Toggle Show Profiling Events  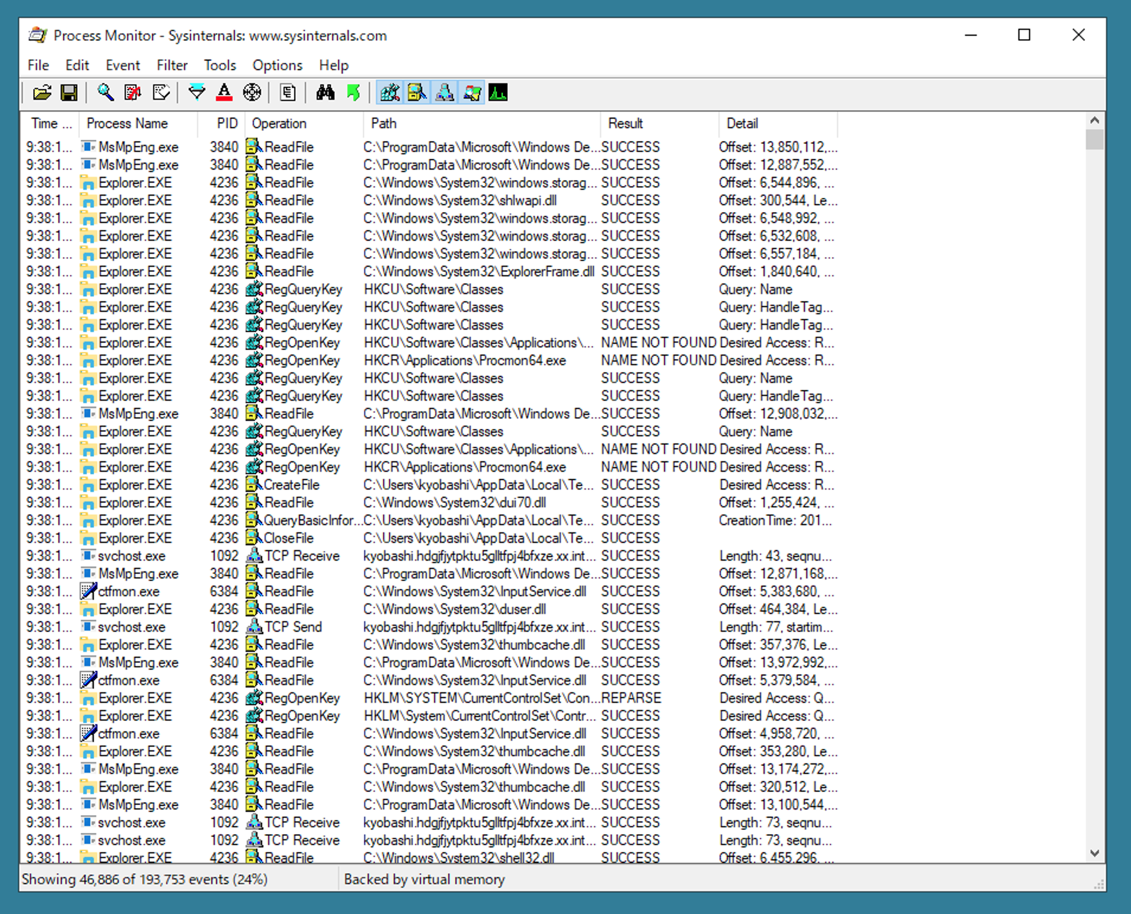498,92
